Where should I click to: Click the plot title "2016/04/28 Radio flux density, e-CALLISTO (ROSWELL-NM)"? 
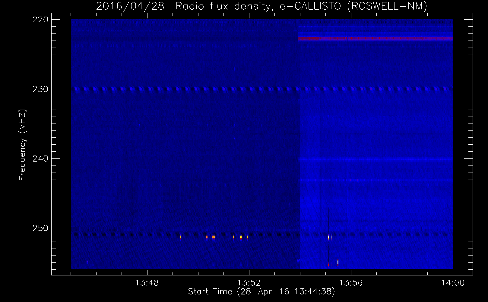tap(261, 6)
